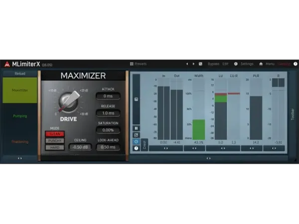Toggle the Crest meter button
299x224 pixels.
(145, 145)
